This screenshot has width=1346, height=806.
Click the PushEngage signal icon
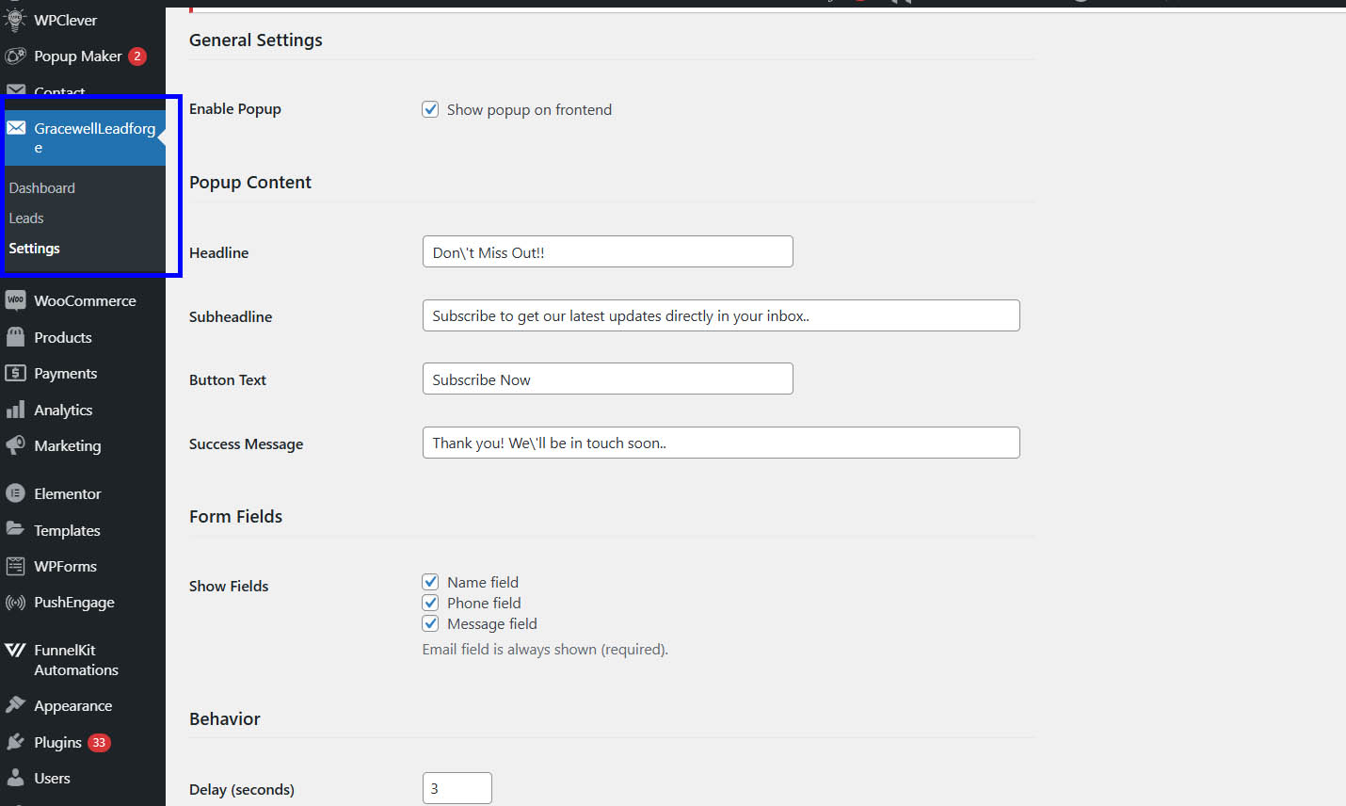pos(15,603)
